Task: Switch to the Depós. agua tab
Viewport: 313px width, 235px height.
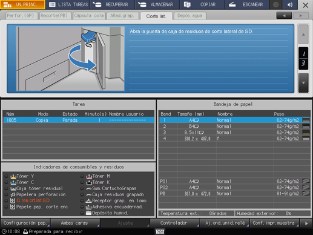Action: pos(189,16)
